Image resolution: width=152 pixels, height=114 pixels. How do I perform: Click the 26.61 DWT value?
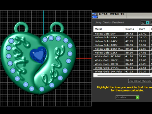point(142,56)
